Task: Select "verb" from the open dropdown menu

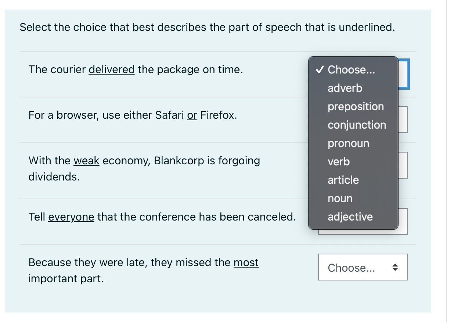Action: (x=338, y=161)
